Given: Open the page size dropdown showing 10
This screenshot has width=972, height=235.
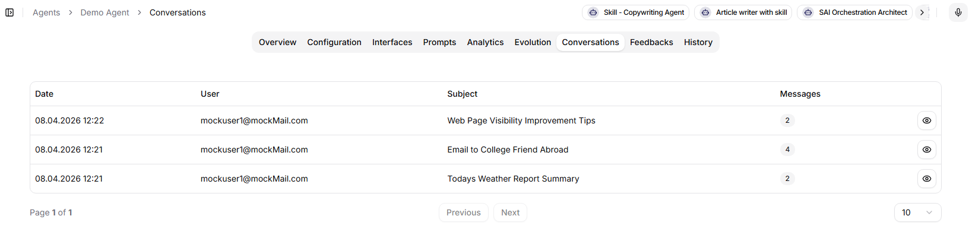Looking at the screenshot, I should [917, 212].
